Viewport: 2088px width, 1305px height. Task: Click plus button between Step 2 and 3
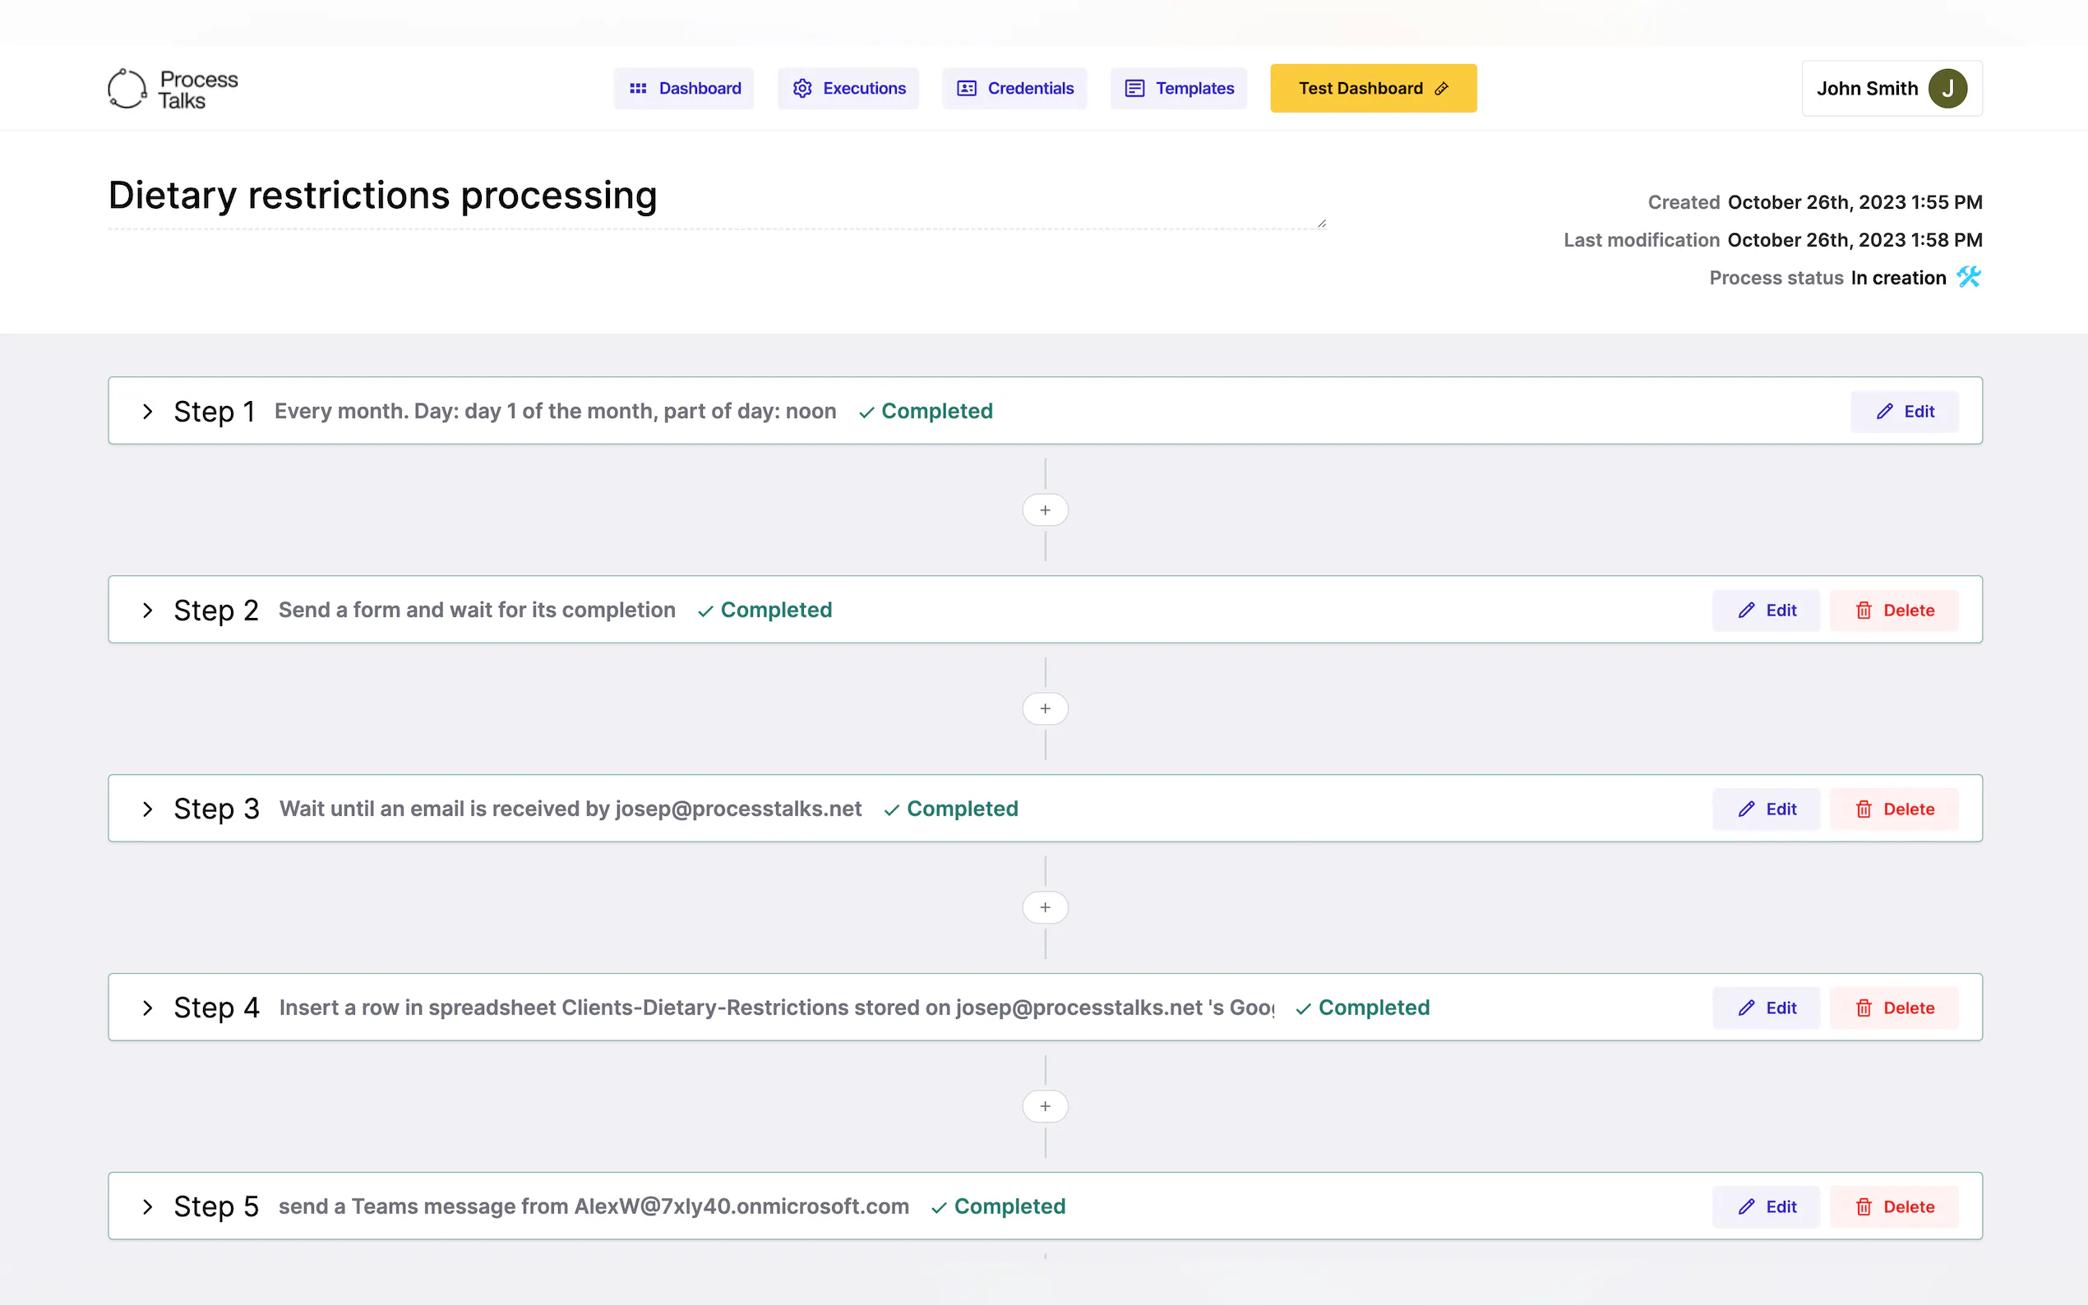1045,708
